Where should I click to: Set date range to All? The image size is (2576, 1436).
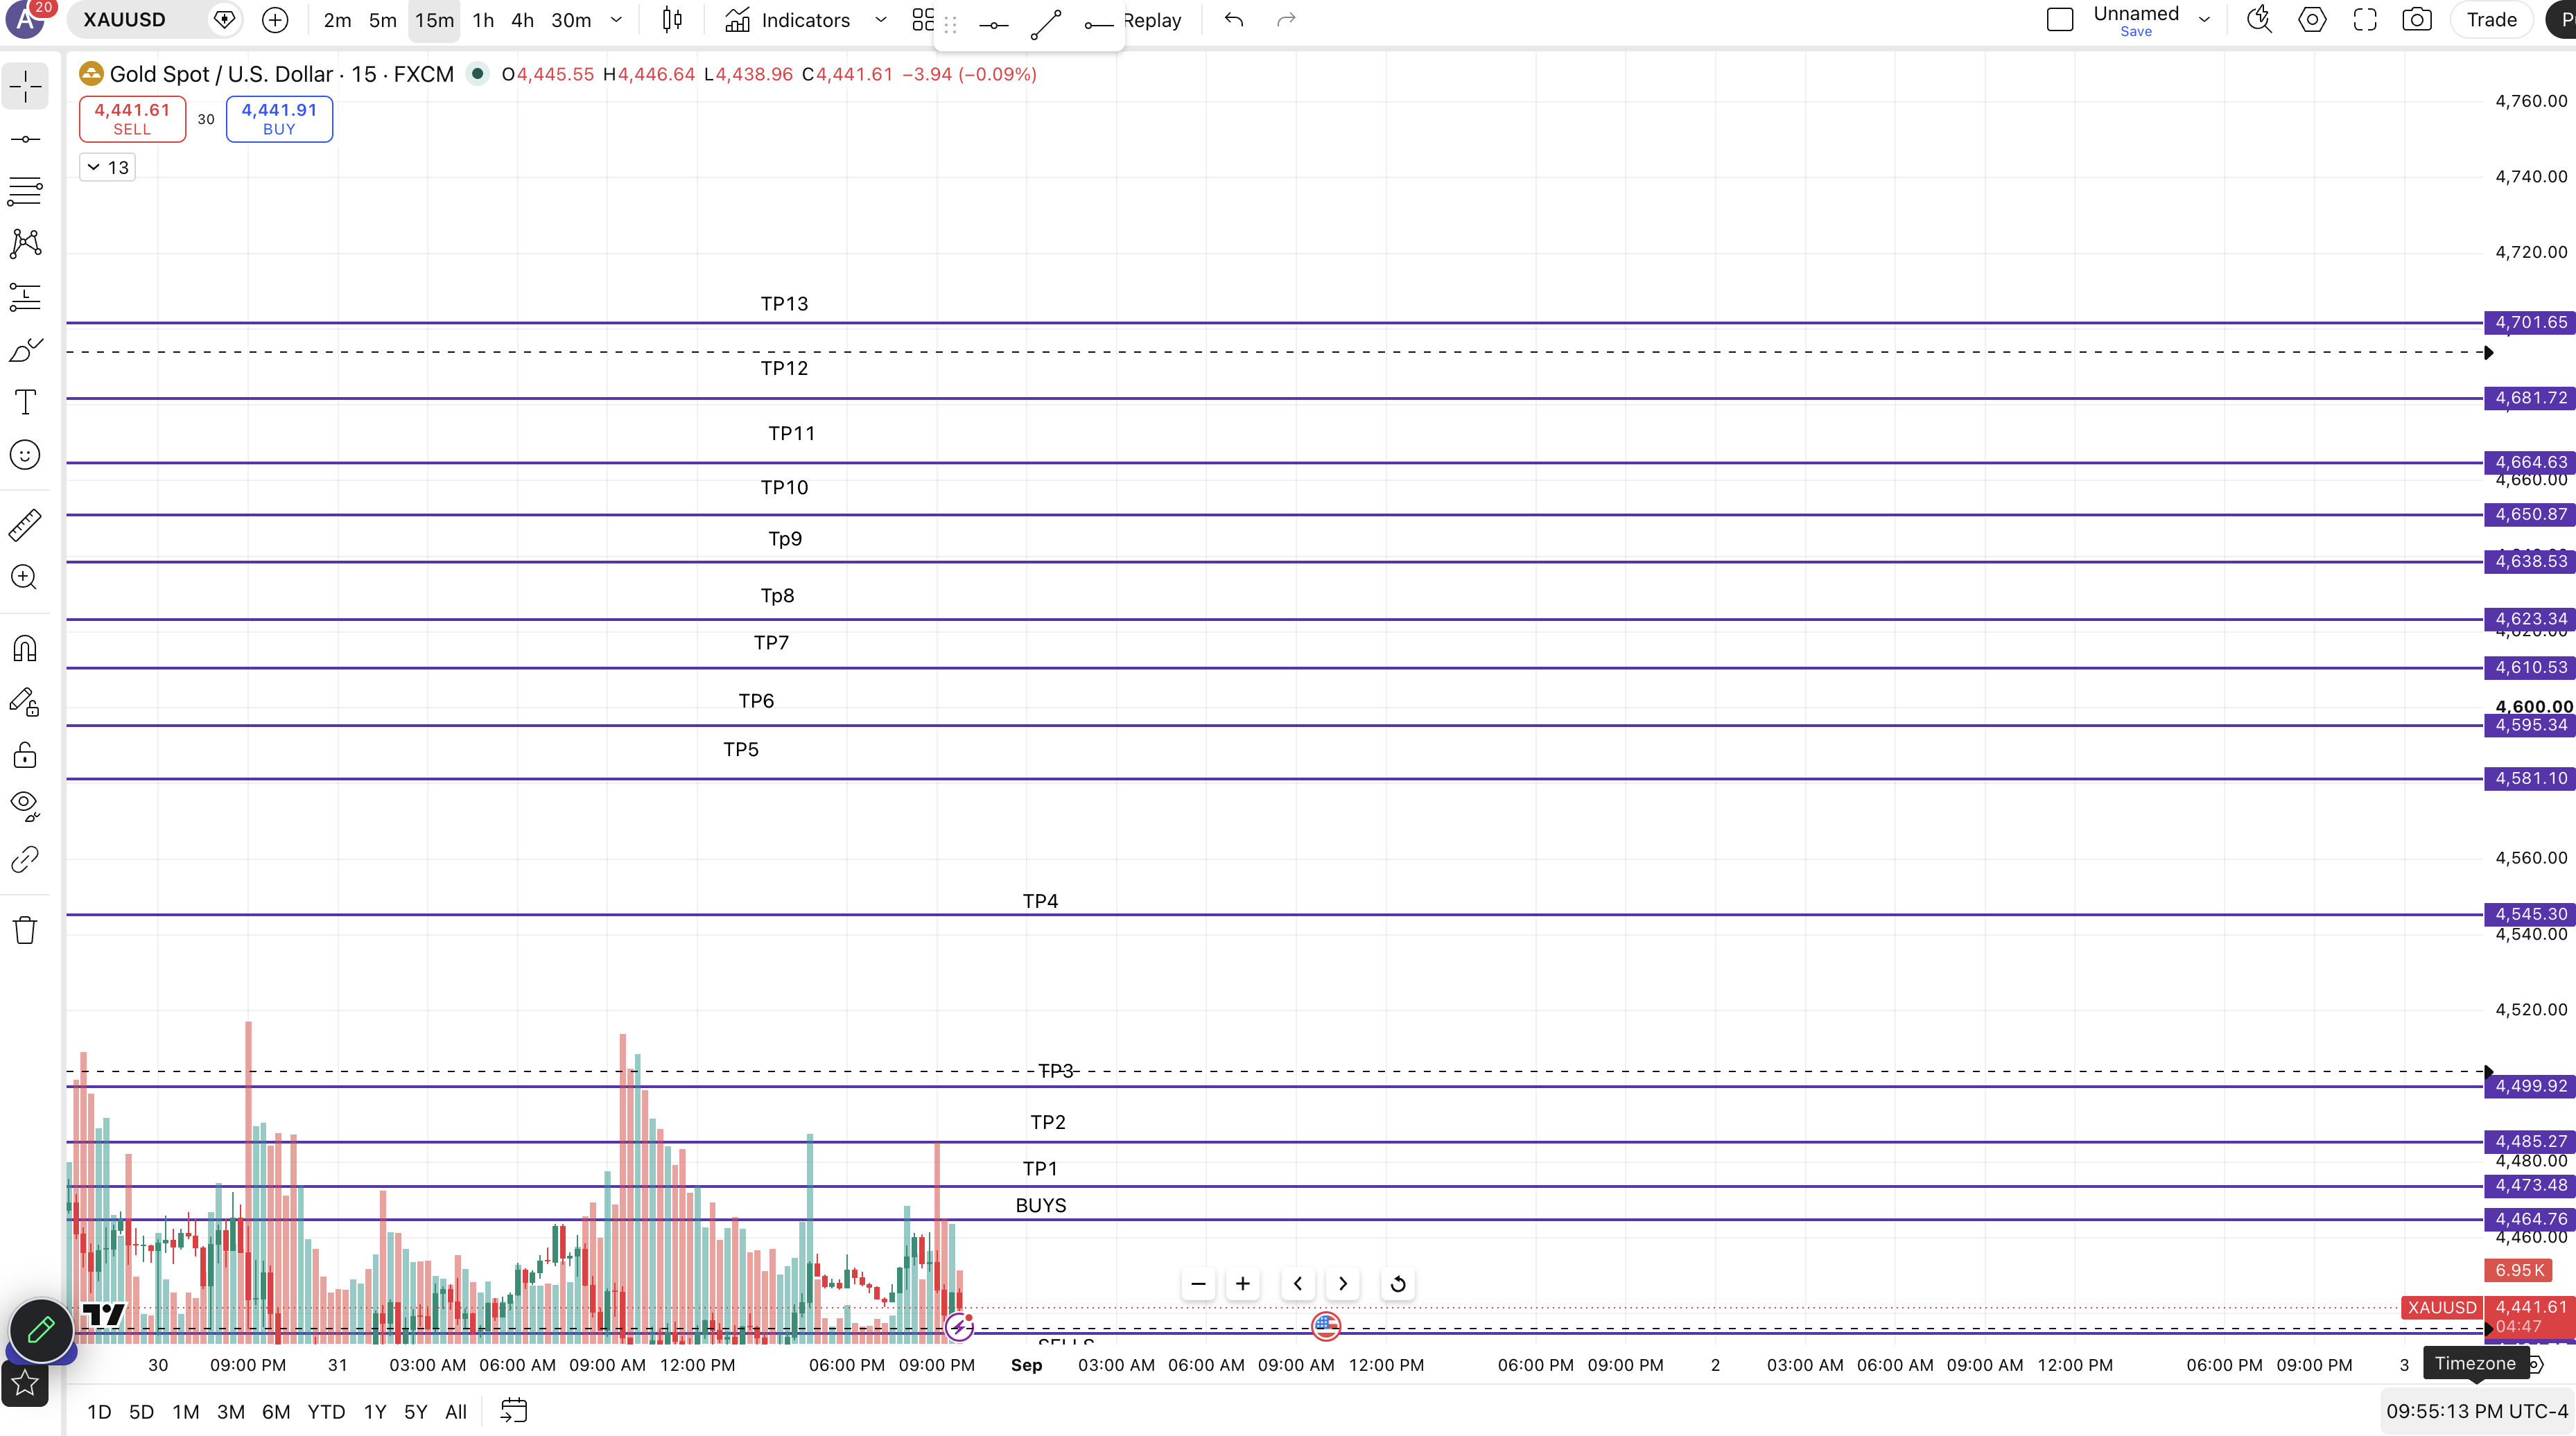(456, 1412)
